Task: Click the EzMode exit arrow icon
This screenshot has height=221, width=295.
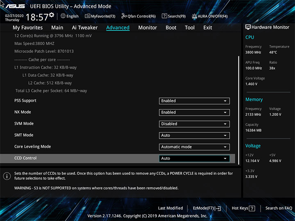Action: pos(218,208)
